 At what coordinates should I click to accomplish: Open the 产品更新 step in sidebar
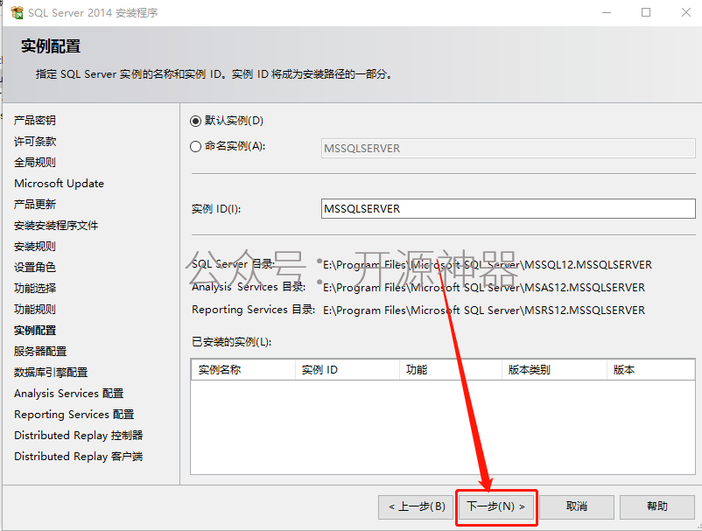[x=35, y=205]
